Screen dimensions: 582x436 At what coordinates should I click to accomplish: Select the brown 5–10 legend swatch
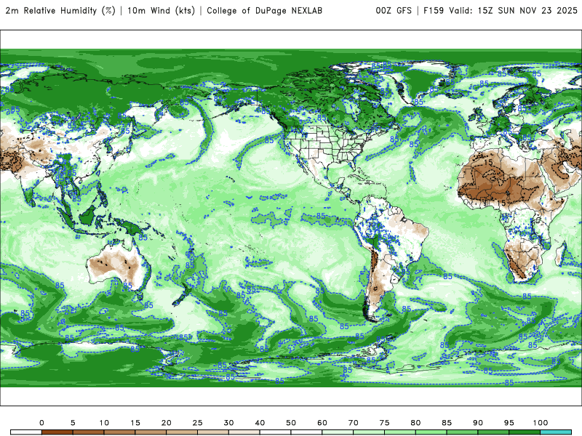tap(88, 432)
